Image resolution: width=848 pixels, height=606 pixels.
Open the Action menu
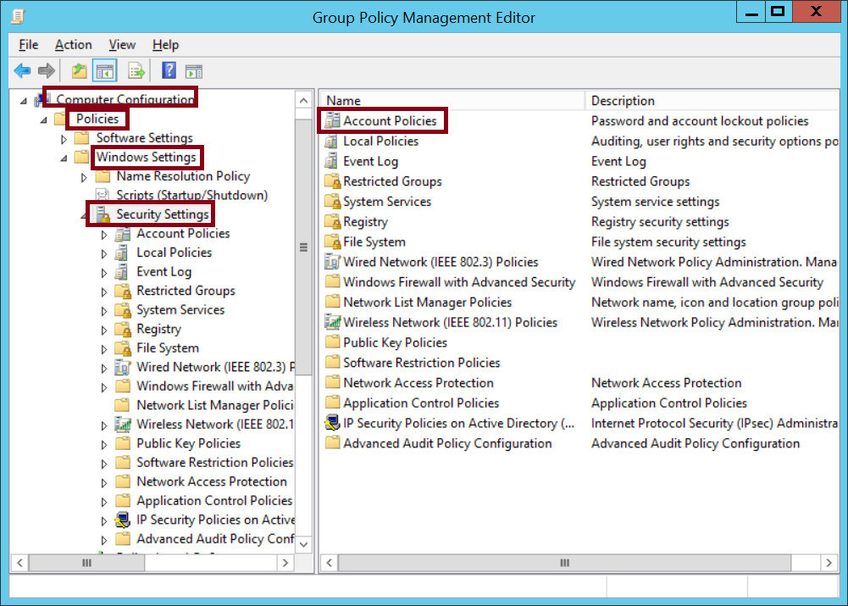coord(73,45)
